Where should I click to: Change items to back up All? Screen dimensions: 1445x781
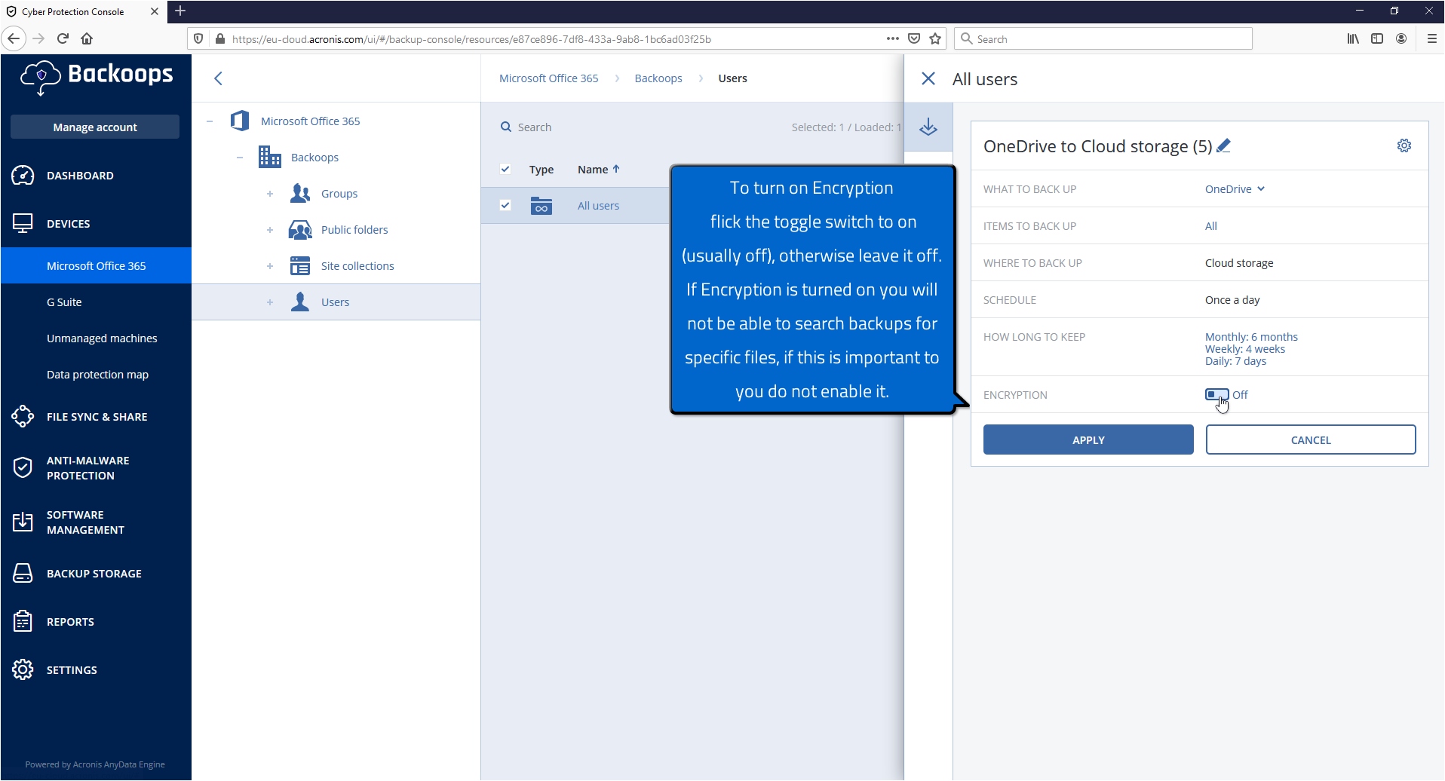coord(1210,225)
